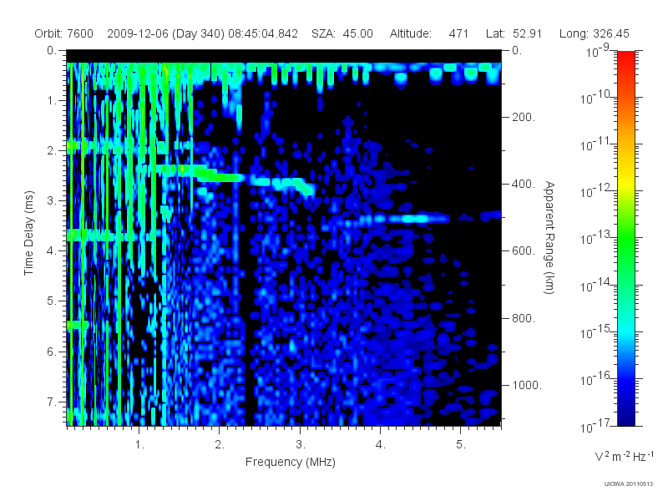Click the Altitude: 471 header value
Screen dimensions: 668x501
428,33
